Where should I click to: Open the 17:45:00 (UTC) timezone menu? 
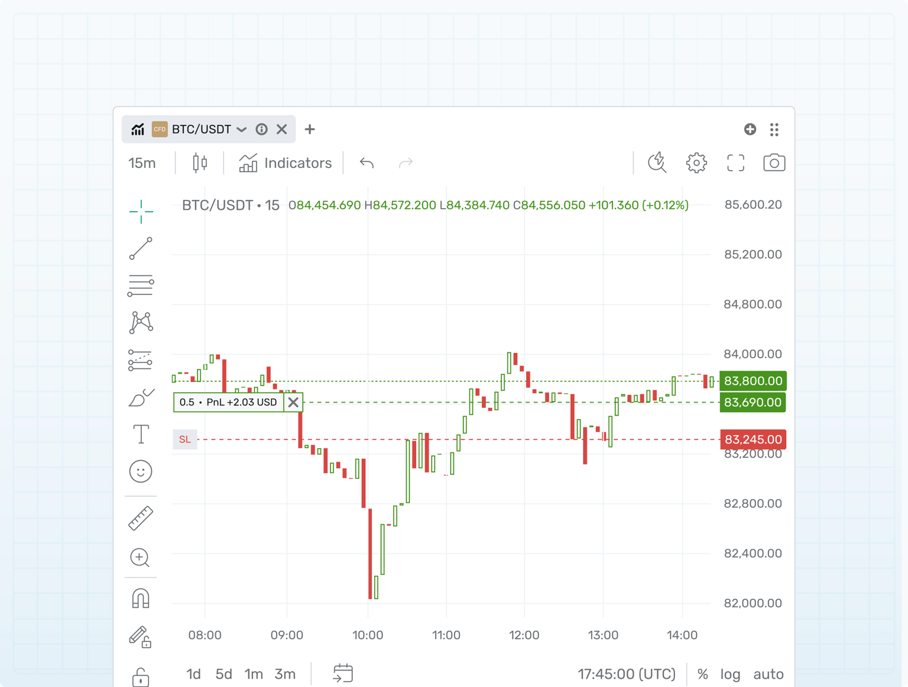point(627,674)
